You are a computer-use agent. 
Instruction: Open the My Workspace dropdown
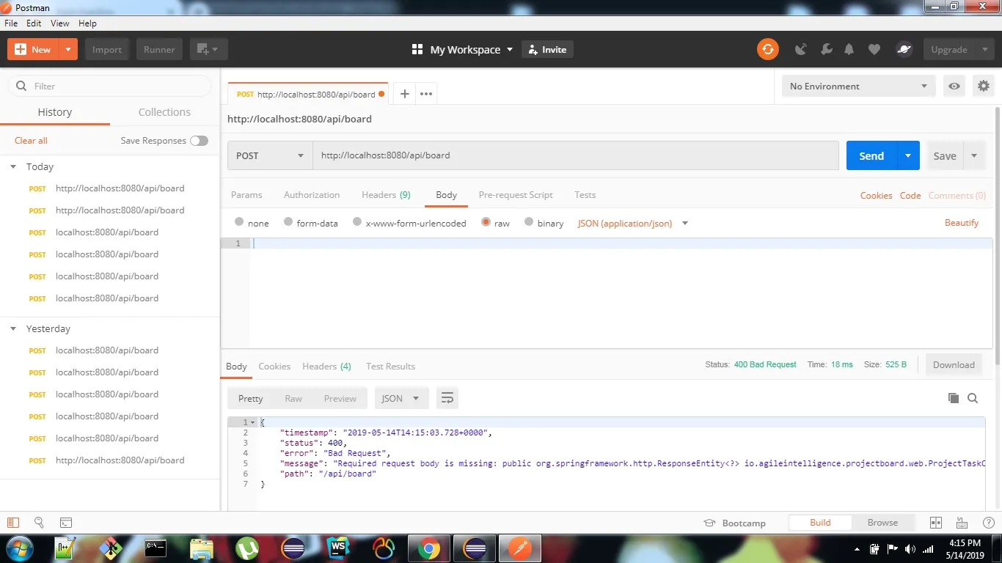[x=462, y=49]
